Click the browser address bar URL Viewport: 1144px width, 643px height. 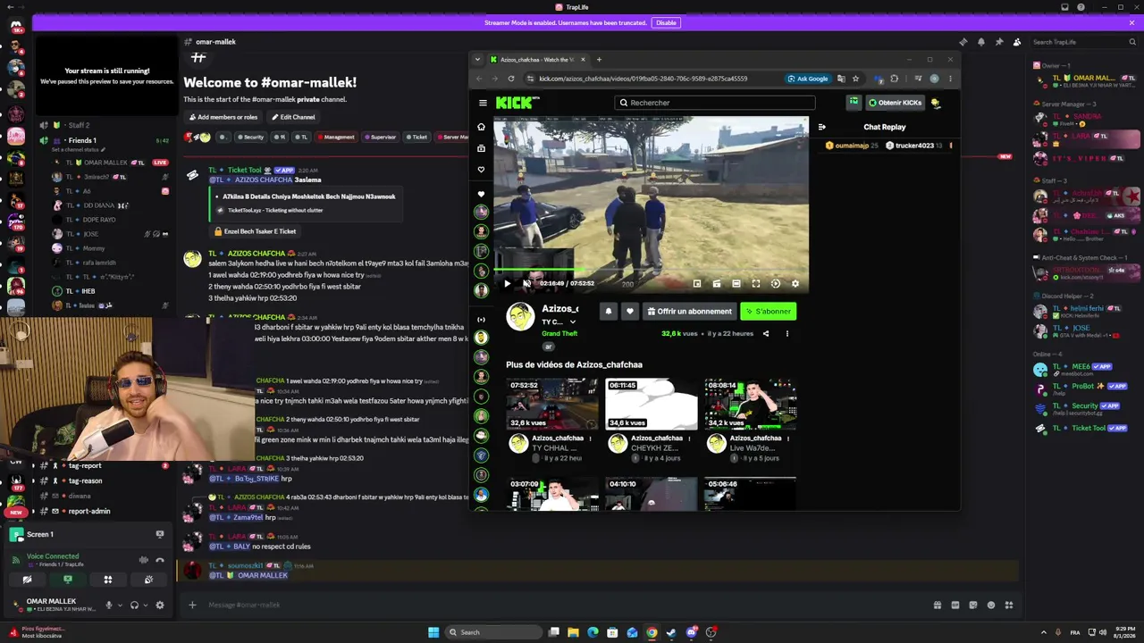tap(643, 79)
